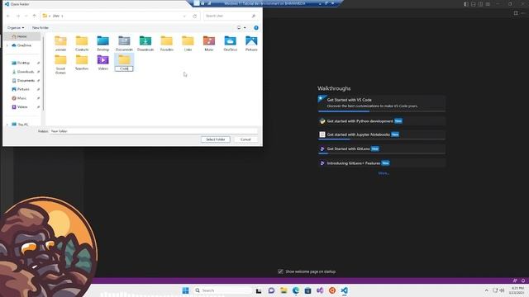Click the folder name edit box under new folder
Viewport: 529px width, 297px height.
[x=124, y=68]
